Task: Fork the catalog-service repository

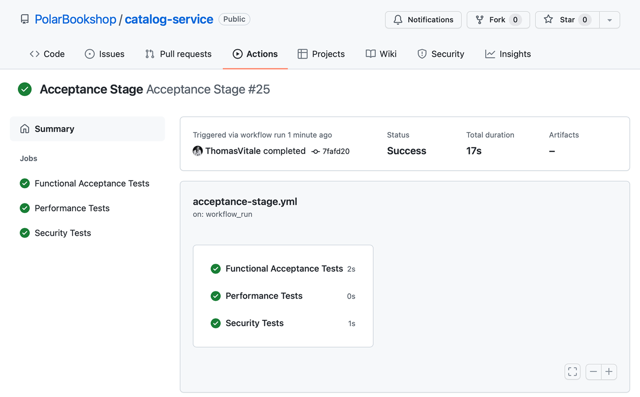Action: point(498,20)
